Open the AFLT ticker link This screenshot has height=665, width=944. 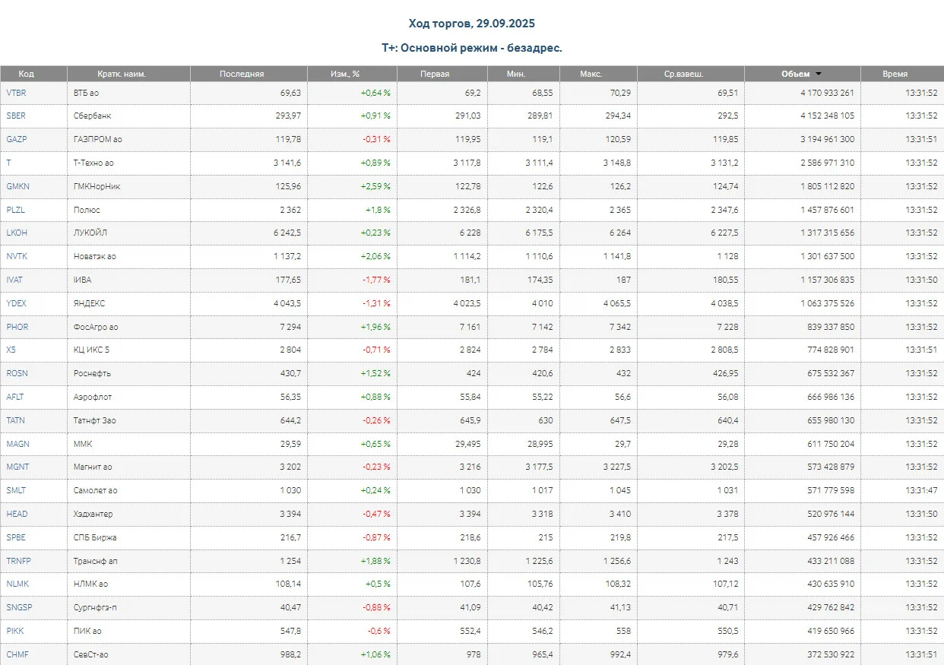[15, 397]
